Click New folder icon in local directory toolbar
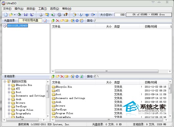The image size is (174, 127). point(58,77)
